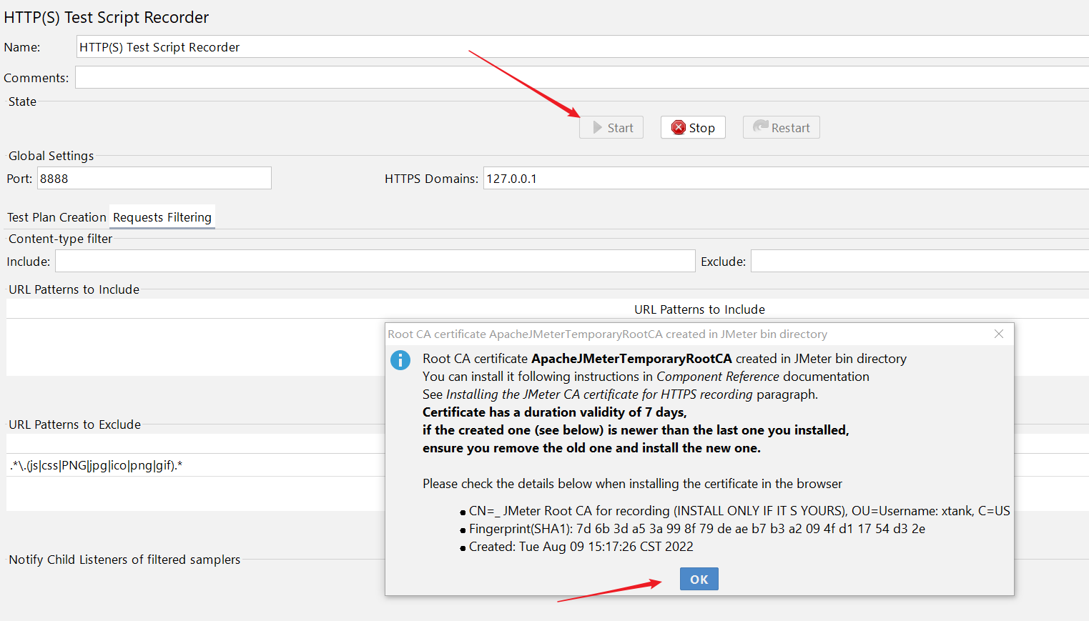Click empty area below the exclude pattern row

[193, 494]
